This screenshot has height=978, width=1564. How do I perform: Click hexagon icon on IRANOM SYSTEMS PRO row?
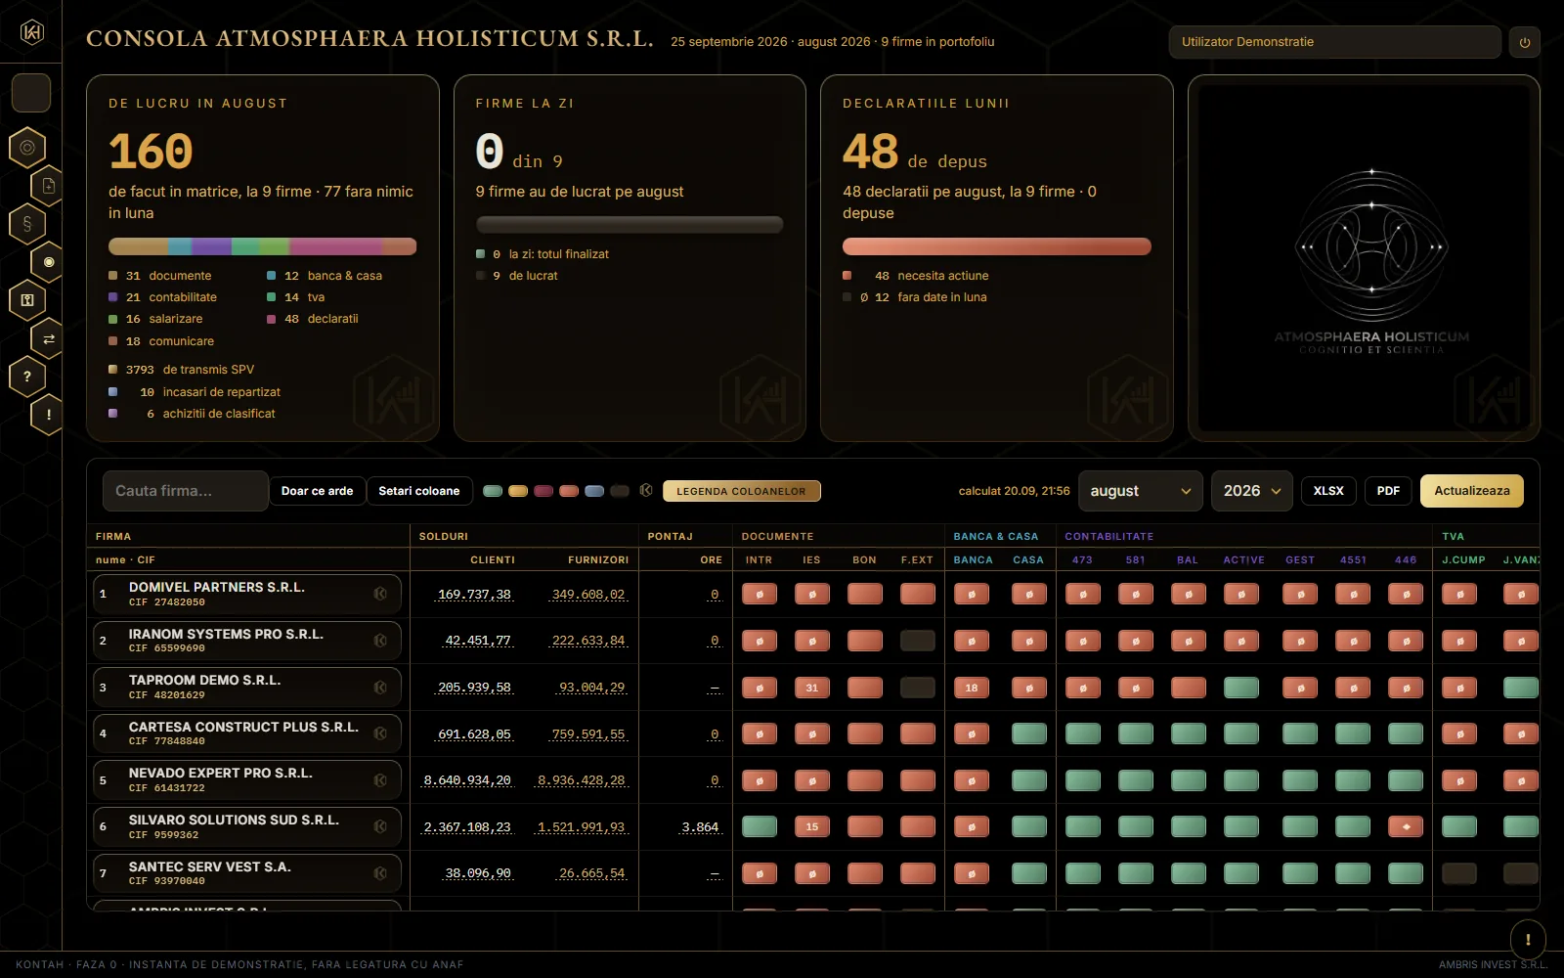(x=380, y=641)
